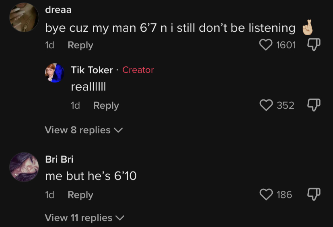Image resolution: width=333 pixels, height=227 pixels.
Task: Open dreaa username link
Action: pyautogui.click(x=58, y=10)
